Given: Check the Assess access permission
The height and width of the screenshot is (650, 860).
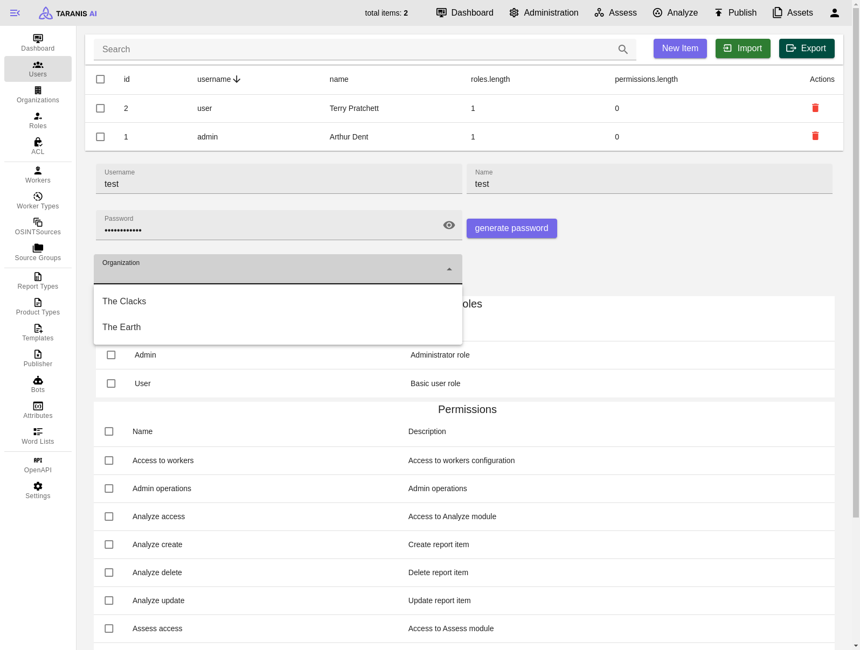Looking at the screenshot, I should tap(109, 628).
